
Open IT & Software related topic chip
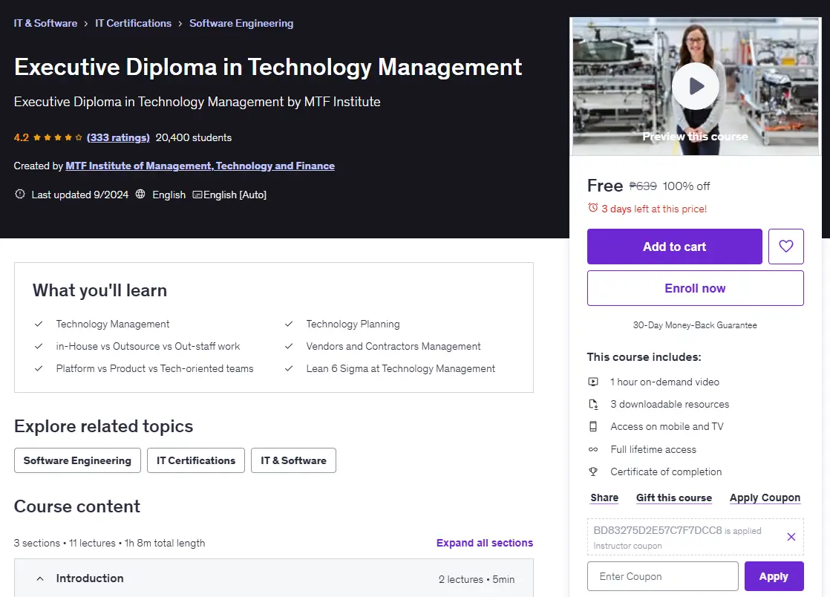click(x=293, y=460)
